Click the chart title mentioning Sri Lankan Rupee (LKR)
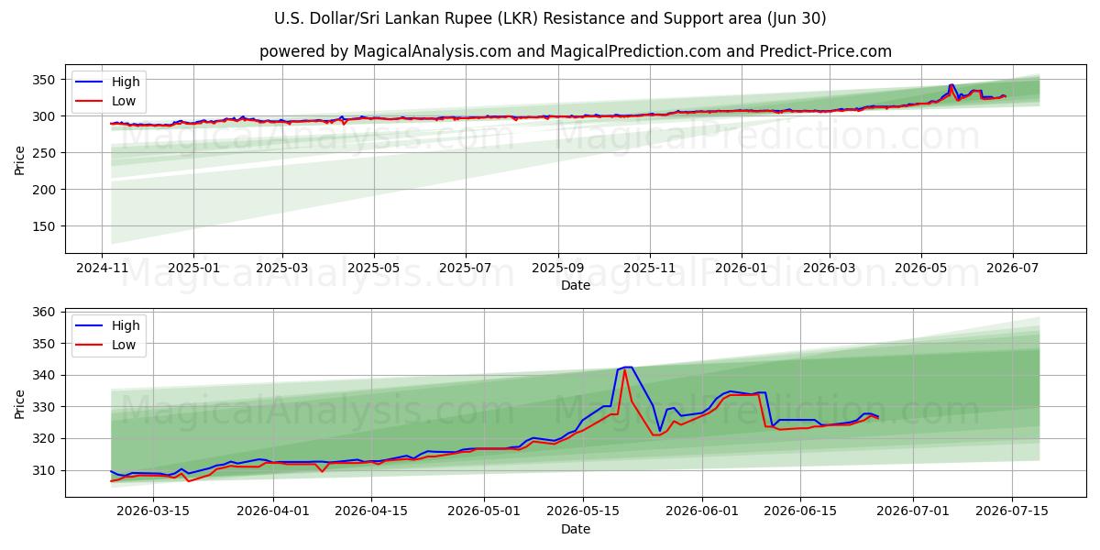Screen dimensions: 1100x550 [550, 18]
